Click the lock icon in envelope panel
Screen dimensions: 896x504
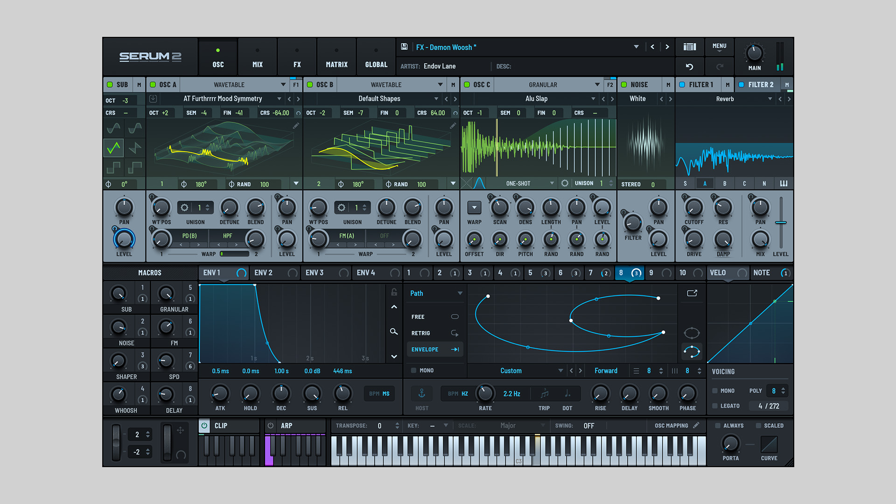pos(394,293)
